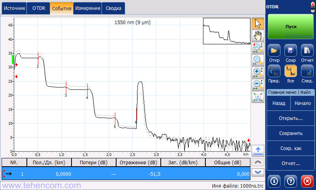Click the Сохр. как menu button
Screen dimensions: 316x190
[x=291, y=148]
